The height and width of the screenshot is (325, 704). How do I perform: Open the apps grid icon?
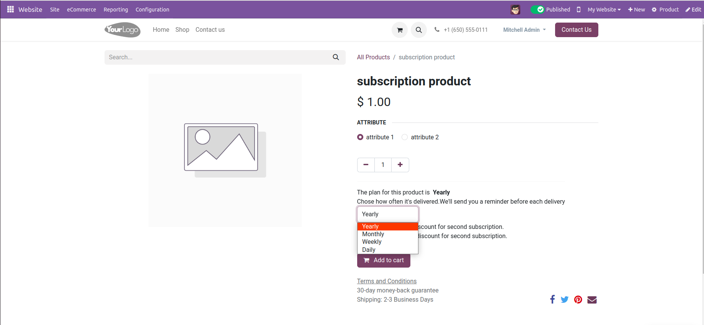pyautogui.click(x=10, y=9)
